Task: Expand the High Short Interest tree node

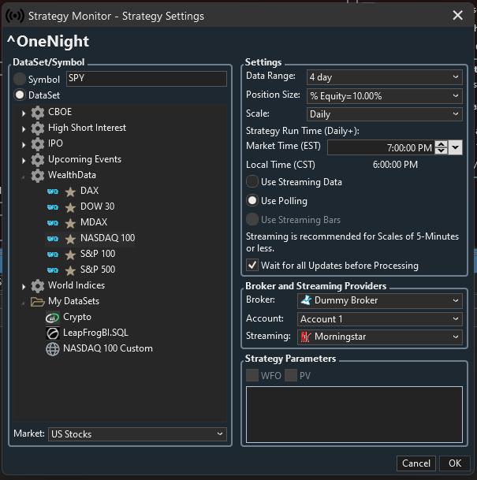Action: 24,128
